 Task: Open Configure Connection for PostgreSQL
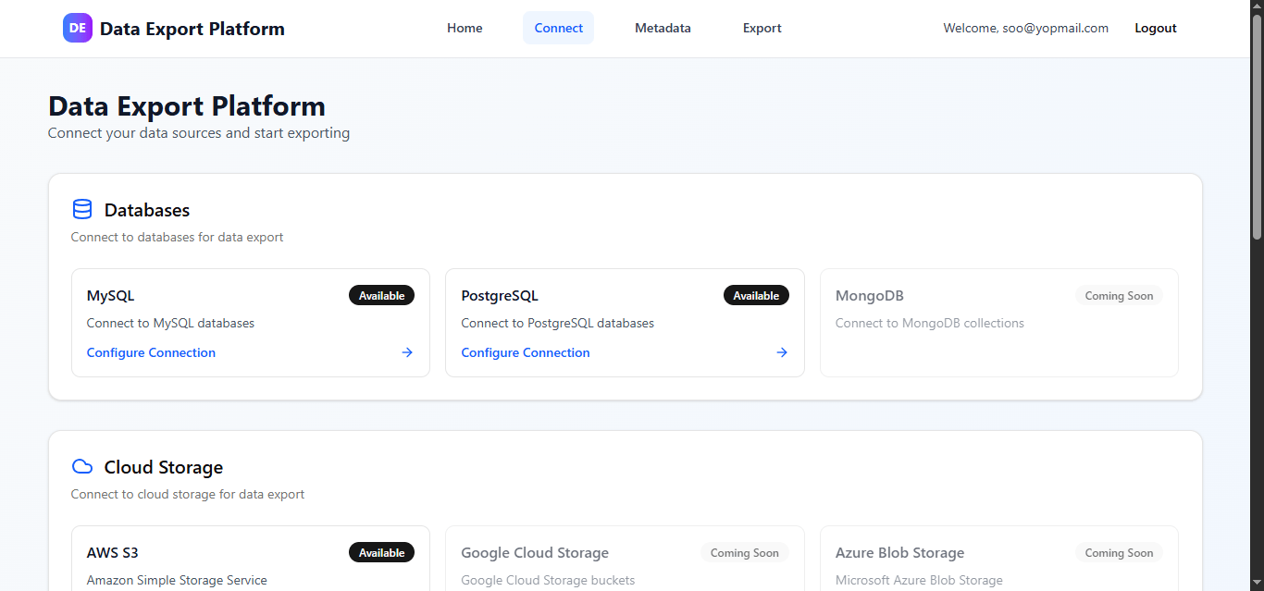point(526,352)
